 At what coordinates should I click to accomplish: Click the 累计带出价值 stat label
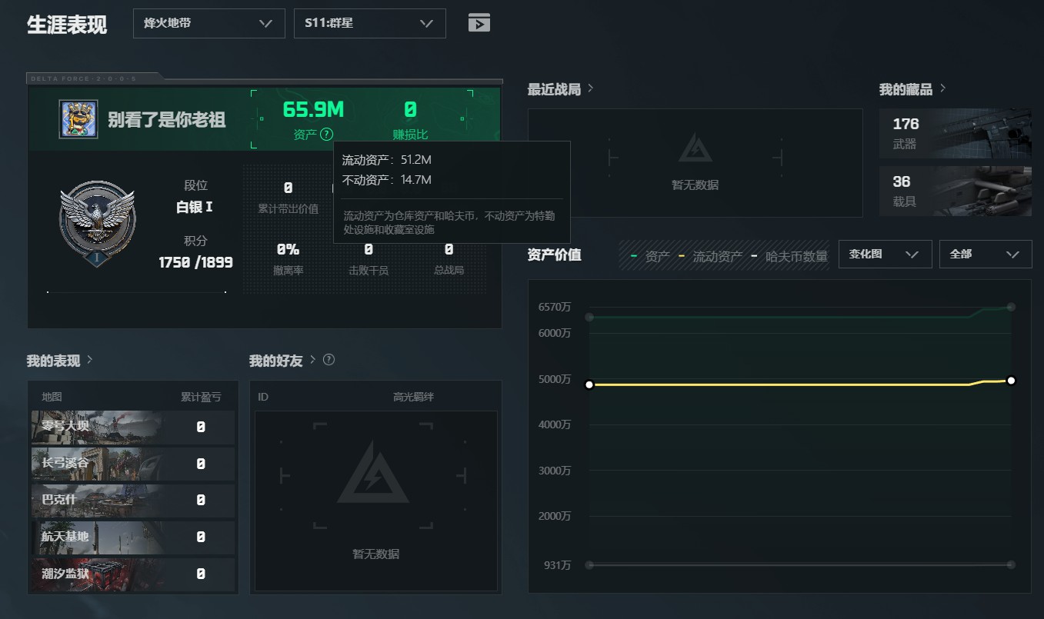click(289, 208)
